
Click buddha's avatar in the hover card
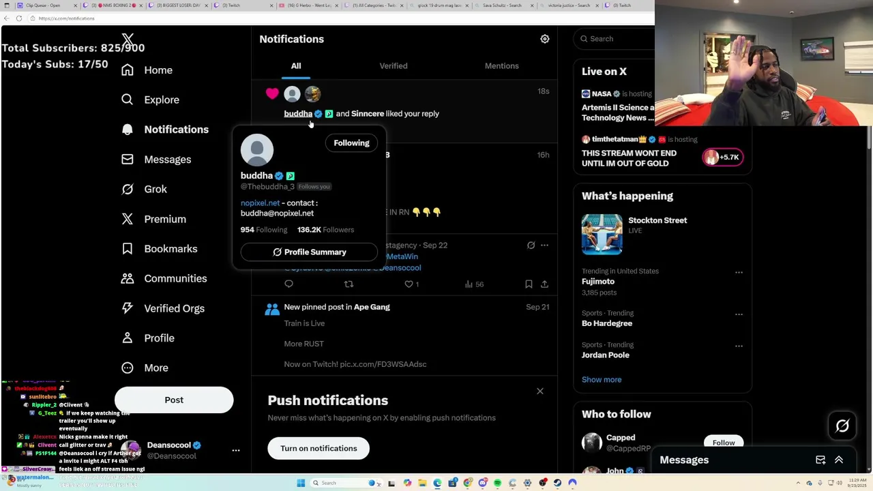(257, 151)
